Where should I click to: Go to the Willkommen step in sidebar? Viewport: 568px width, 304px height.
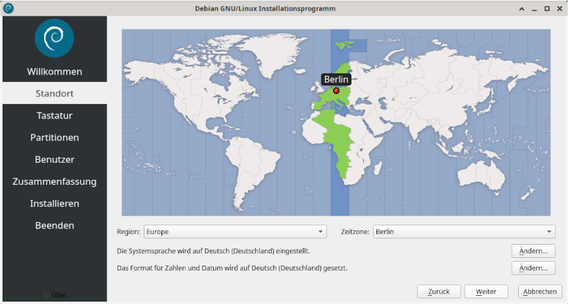[x=55, y=71]
